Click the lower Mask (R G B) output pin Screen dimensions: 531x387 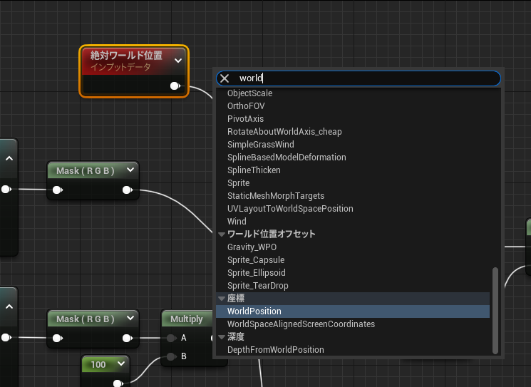tap(128, 338)
